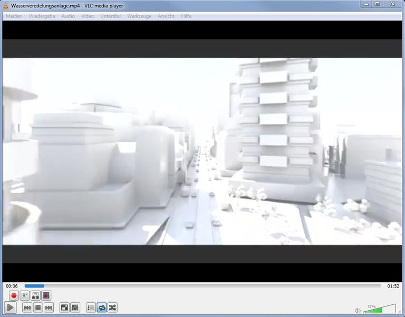Show the playlist view

(x=91, y=308)
